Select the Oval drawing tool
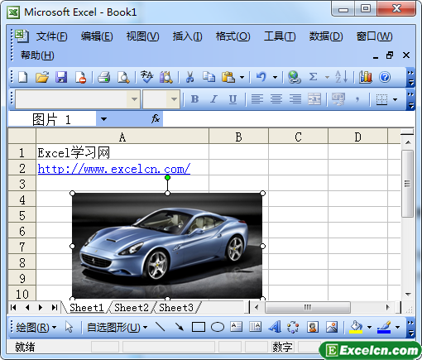This screenshot has height=360, width=422. pyautogui.click(x=218, y=328)
